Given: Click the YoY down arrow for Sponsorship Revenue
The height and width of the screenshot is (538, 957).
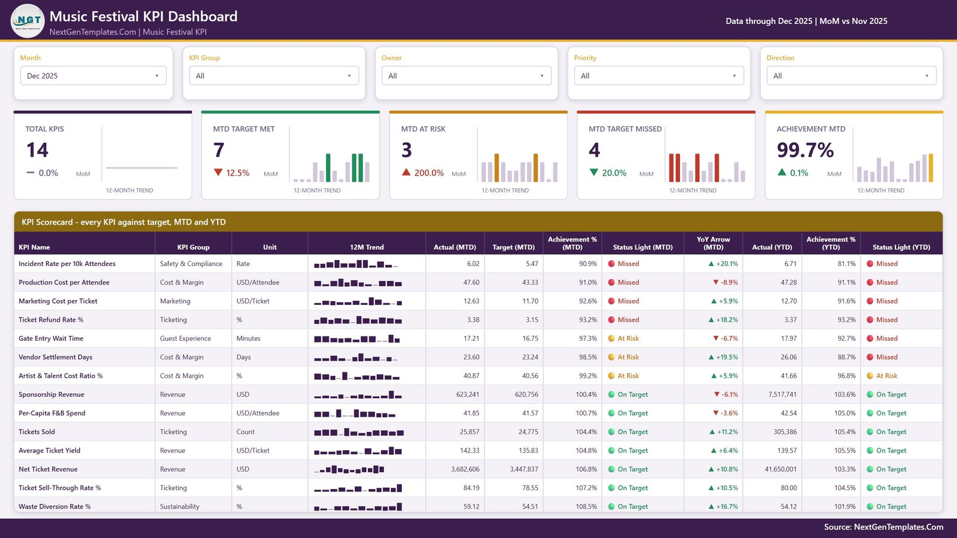Looking at the screenshot, I should pyautogui.click(x=717, y=395).
